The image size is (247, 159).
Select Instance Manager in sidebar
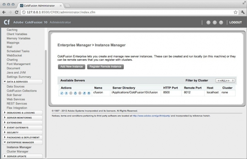tap(19, 147)
